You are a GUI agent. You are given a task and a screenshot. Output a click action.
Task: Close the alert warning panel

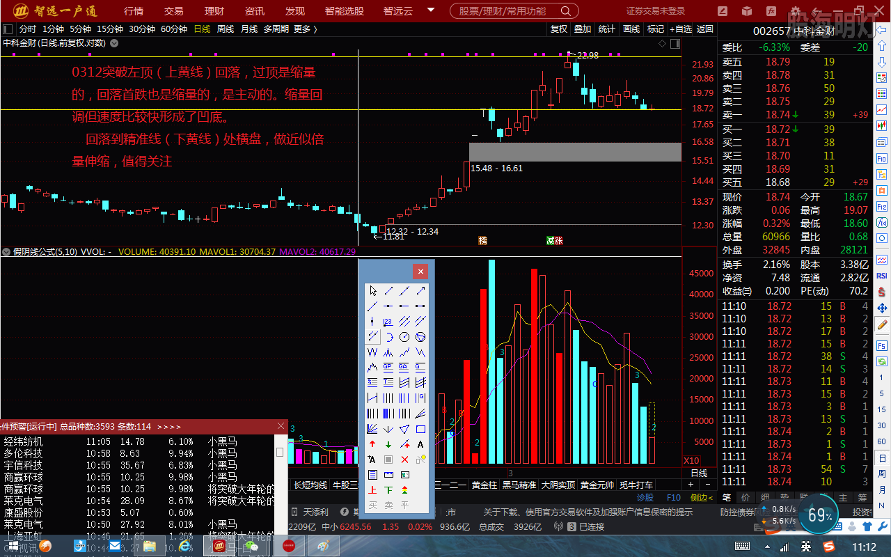coord(281,425)
